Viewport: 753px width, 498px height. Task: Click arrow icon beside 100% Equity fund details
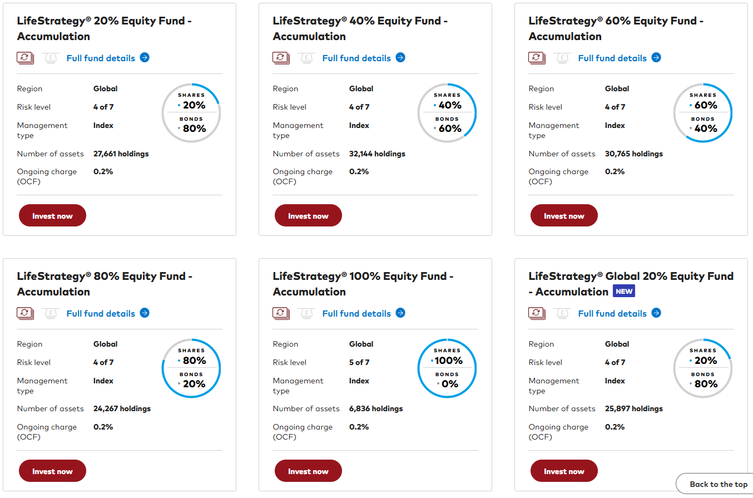click(400, 313)
